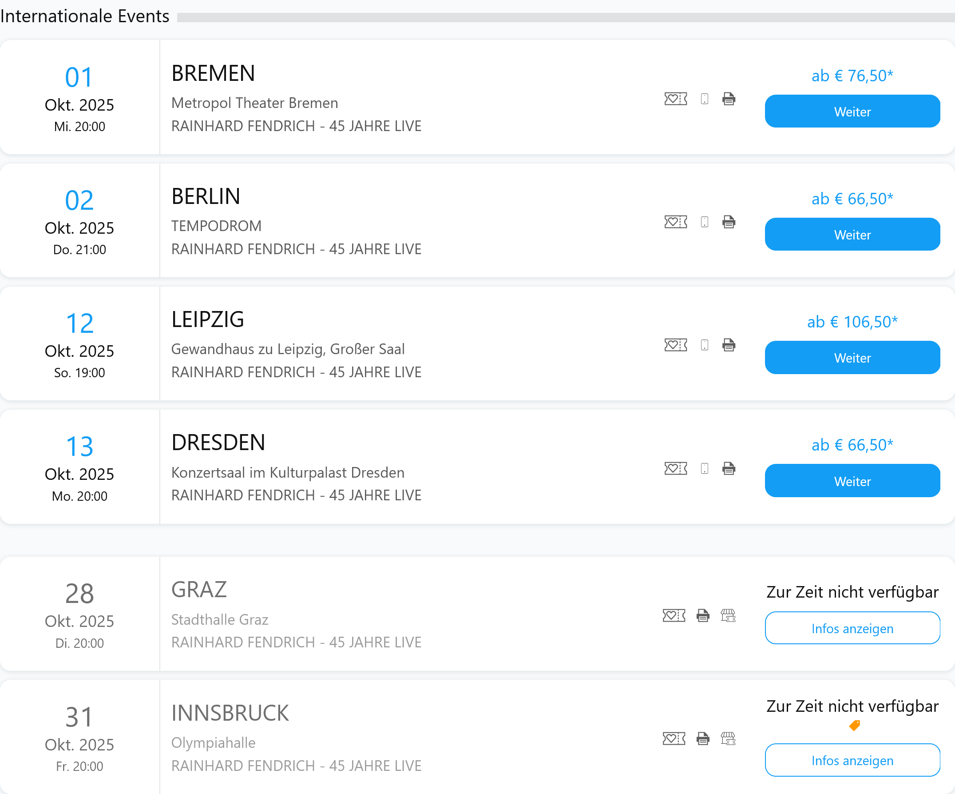Click the heart ticket icon for Innsbruck
Viewport: 955px width, 794px height.
[674, 738]
